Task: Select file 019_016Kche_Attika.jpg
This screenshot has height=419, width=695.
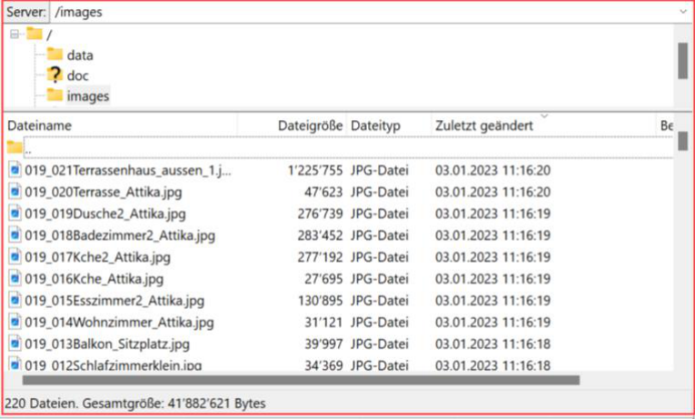Action: [x=94, y=279]
